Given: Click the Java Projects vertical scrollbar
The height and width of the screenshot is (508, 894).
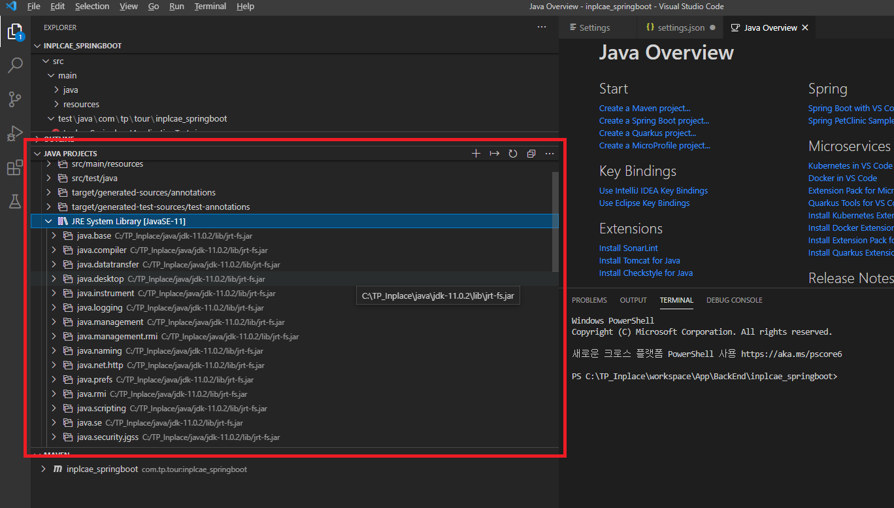Looking at the screenshot, I should point(555,222).
